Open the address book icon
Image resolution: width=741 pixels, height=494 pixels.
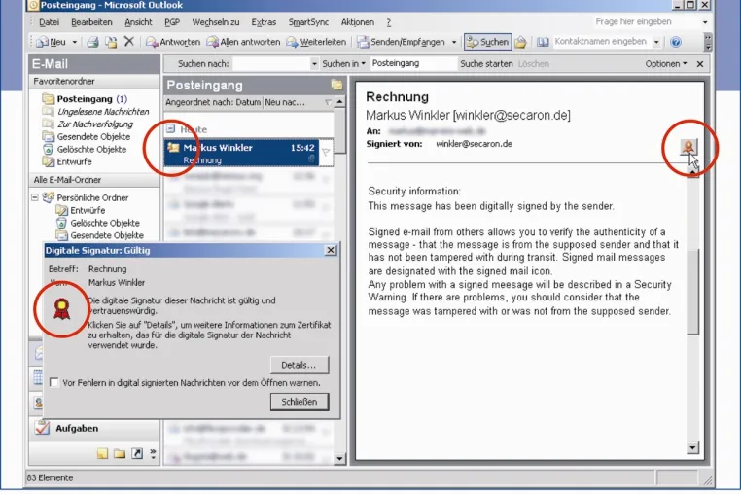pos(543,42)
